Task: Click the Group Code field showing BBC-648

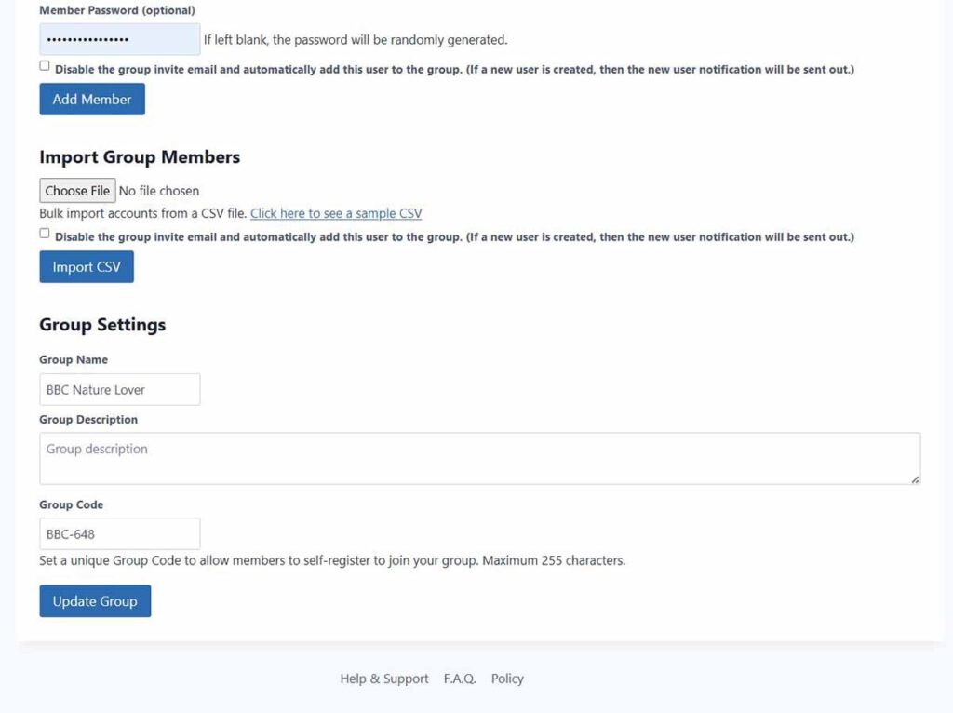Action: click(119, 534)
